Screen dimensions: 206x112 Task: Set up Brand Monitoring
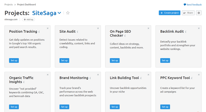(x=64, y=107)
